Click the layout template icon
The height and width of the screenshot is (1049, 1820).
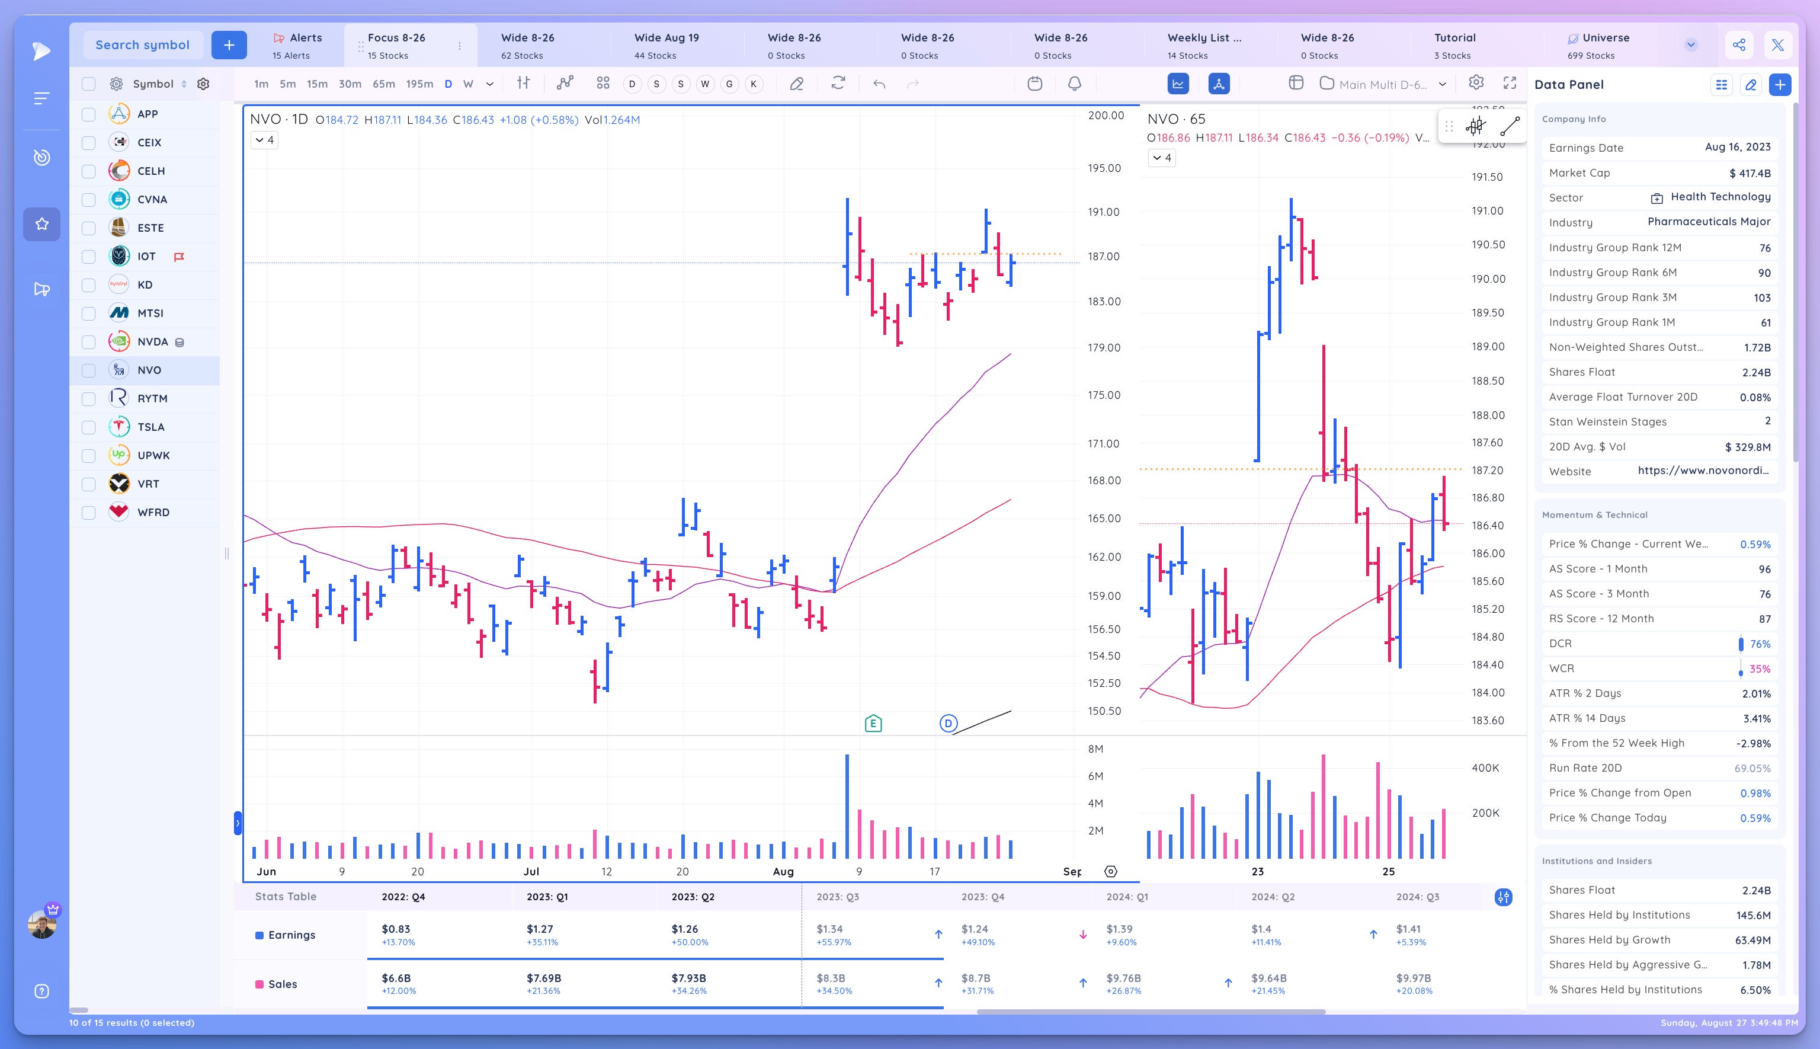click(1296, 83)
